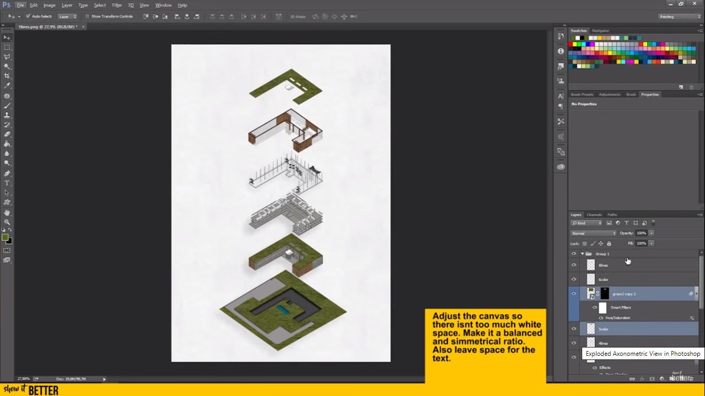Open the Normal blend mode dropdown
The image size is (705, 396).
coord(592,233)
